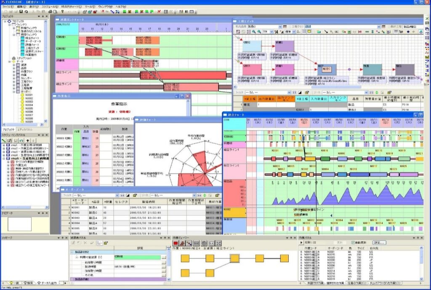Click the 一般 tab in the message panel

[x=14, y=283]
